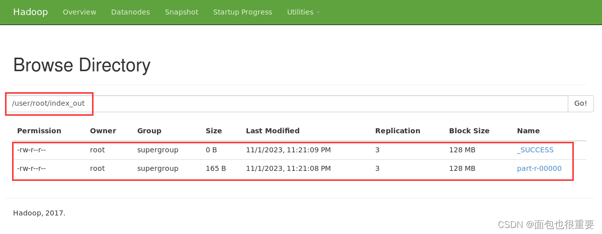Click the Go! button
The width and height of the screenshot is (602, 234).
tap(580, 104)
